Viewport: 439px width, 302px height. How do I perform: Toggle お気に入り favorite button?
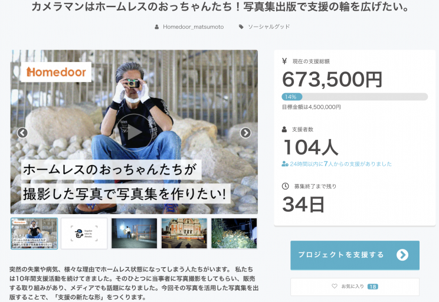click(355, 287)
